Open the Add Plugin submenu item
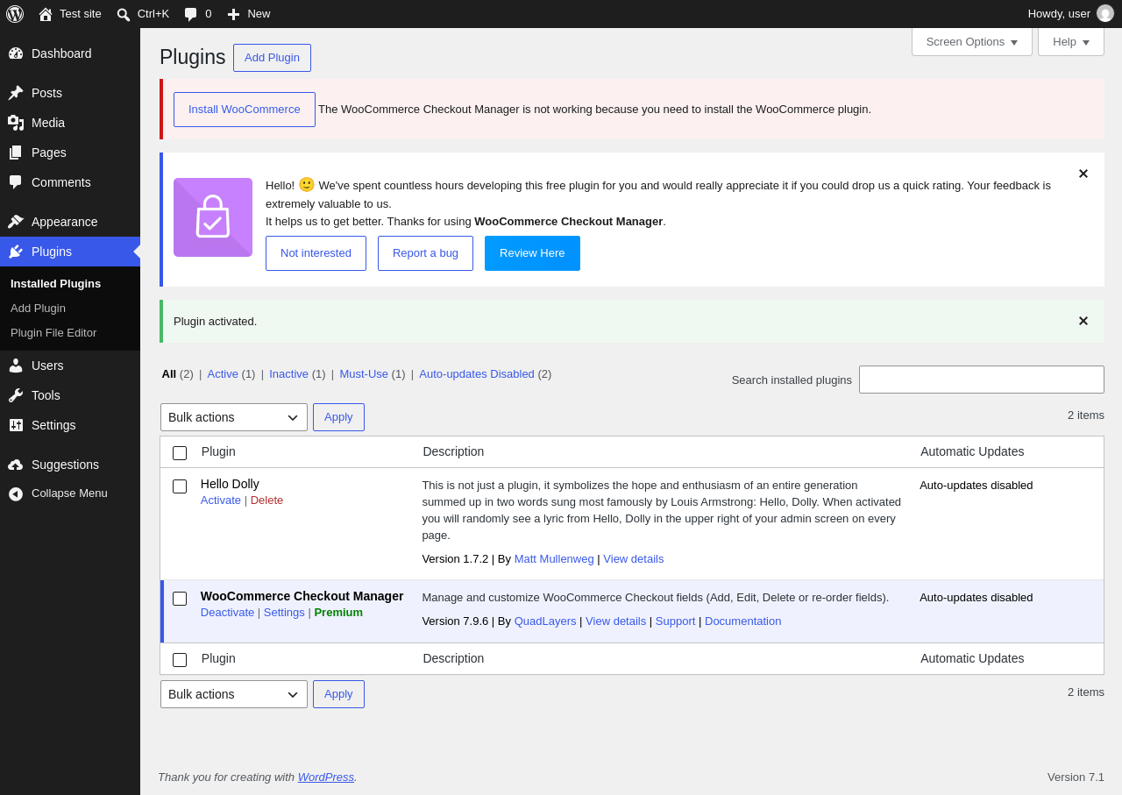 (39, 309)
